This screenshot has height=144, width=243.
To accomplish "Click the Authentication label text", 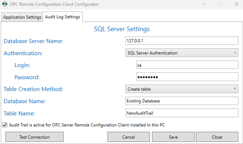I will (23, 53).
